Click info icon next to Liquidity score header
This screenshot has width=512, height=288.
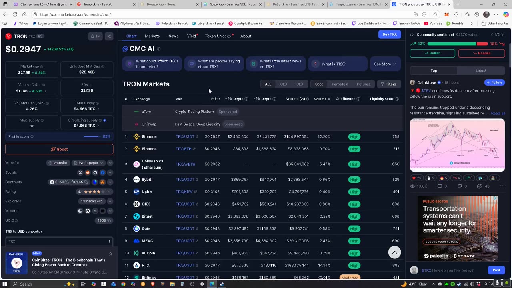click(x=398, y=99)
